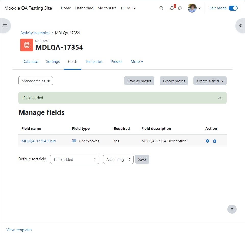Delete MDLQA-17354_Field via trash icon
This screenshot has width=245, height=237.
215,141
